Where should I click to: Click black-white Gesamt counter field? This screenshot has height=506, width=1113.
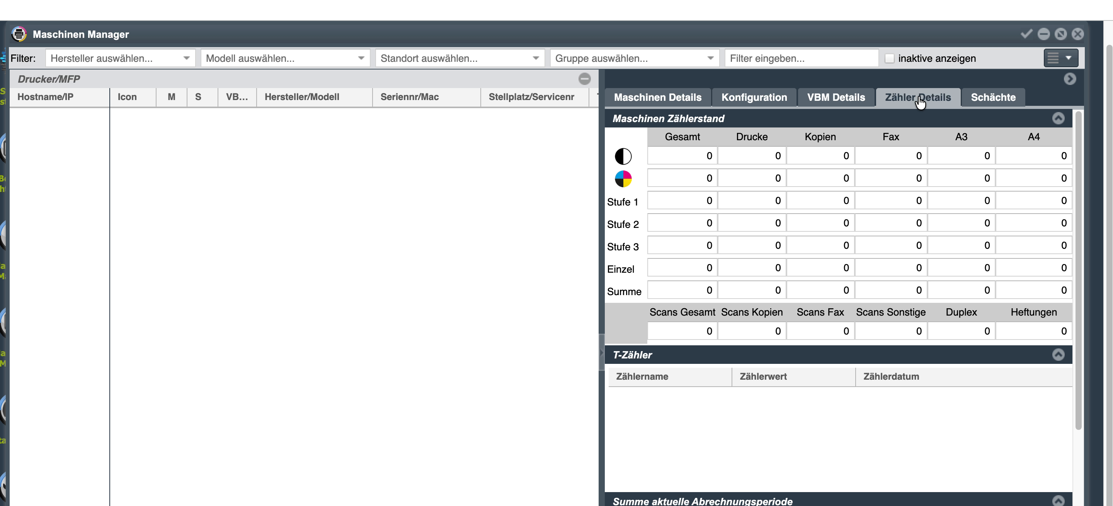(682, 156)
